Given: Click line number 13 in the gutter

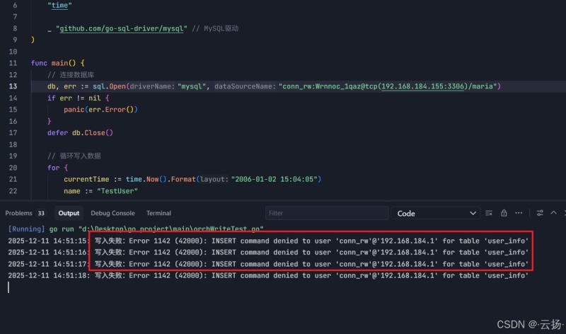Looking at the screenshot, I should coord(13,86).
